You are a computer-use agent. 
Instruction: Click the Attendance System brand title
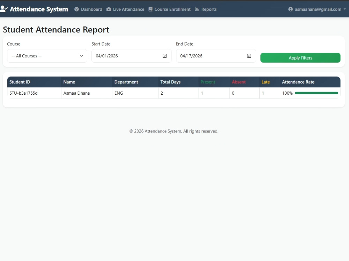[39, 9]
